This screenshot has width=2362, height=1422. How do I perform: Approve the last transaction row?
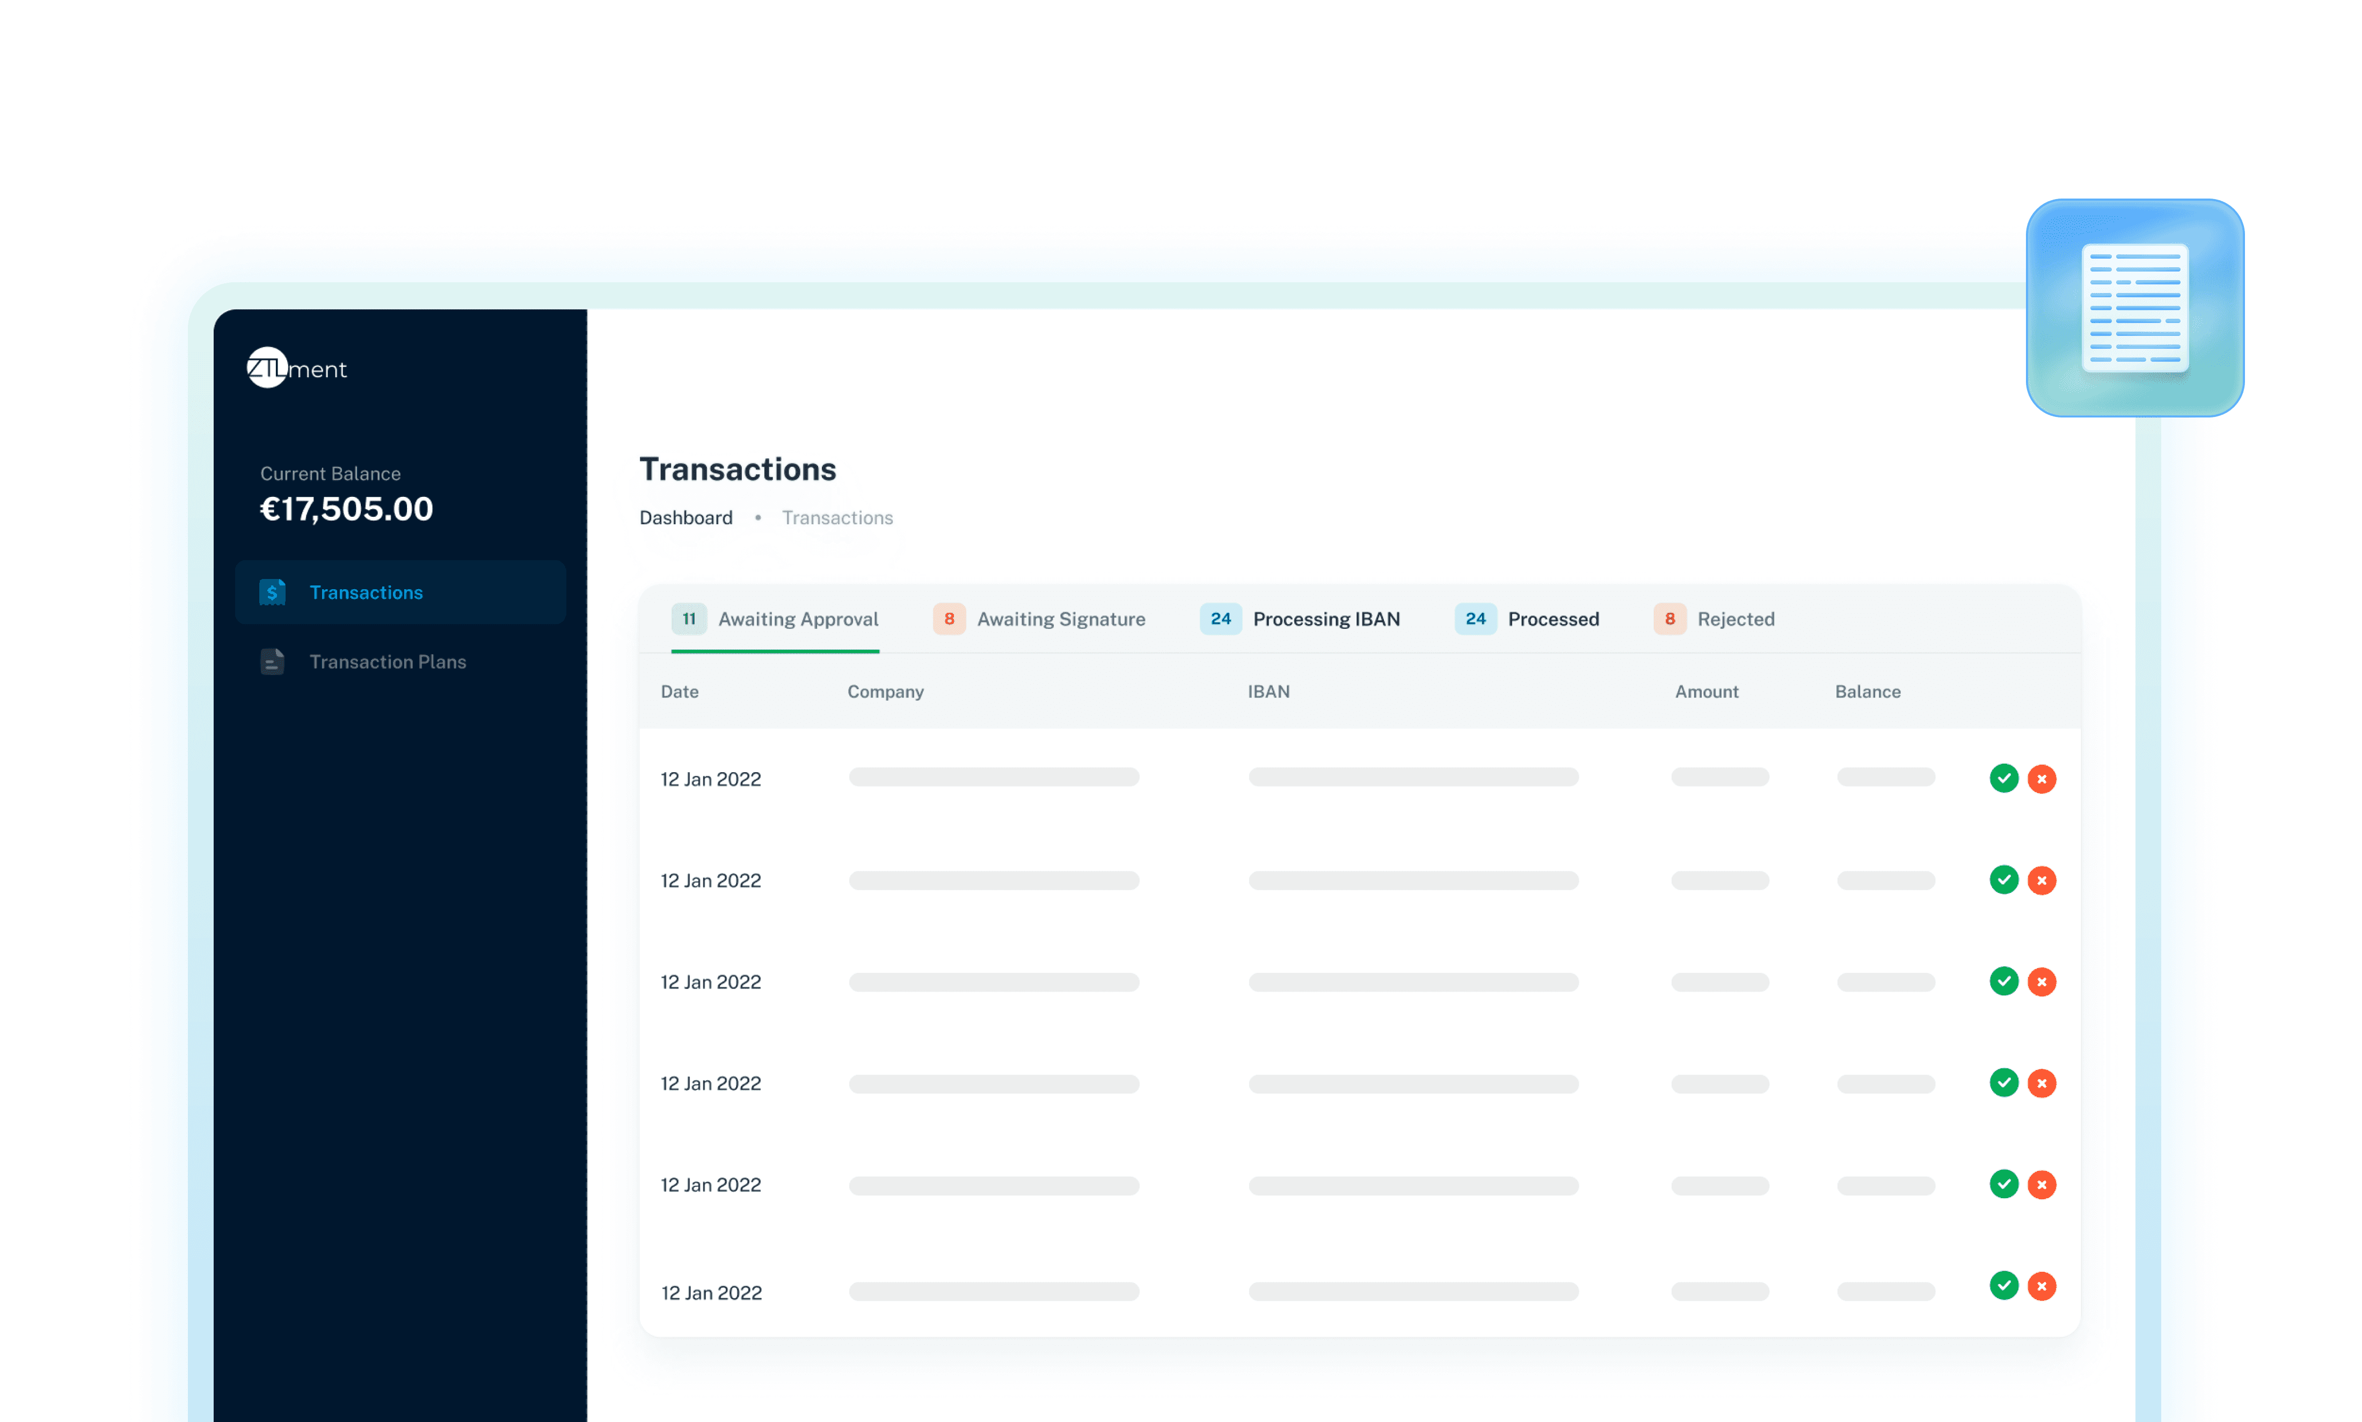click(2003, 1285)
